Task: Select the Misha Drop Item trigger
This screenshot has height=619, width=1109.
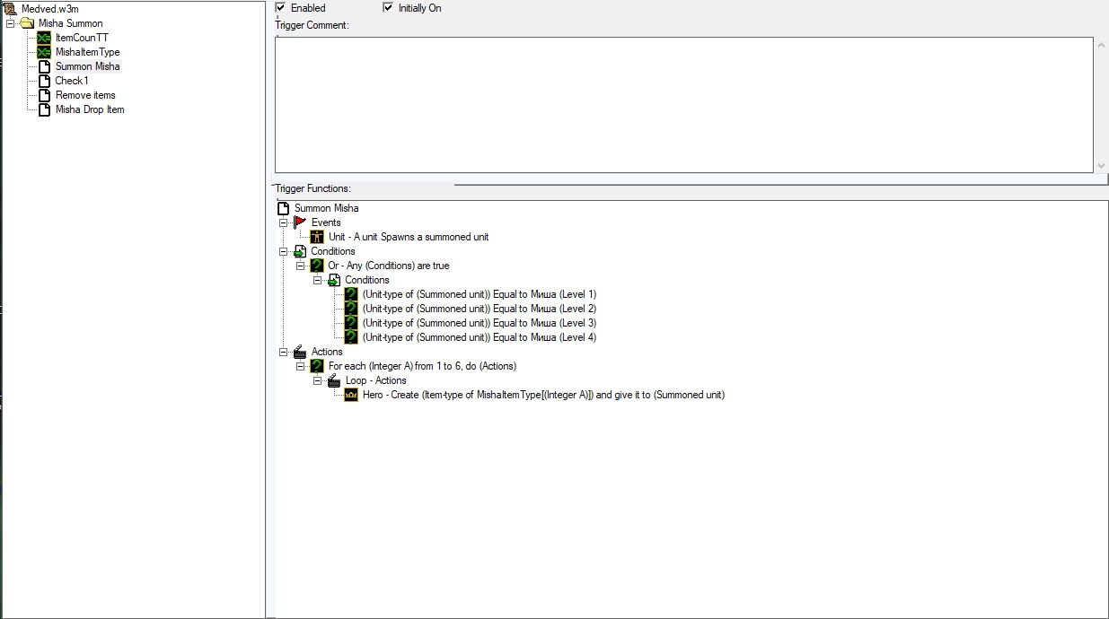Action: point(90,109)
